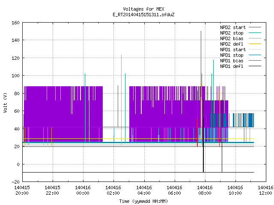The width and height of the screenshot is (274, 205).
Task: Click the NPD1 stop legend label
Action: point(232,55)
